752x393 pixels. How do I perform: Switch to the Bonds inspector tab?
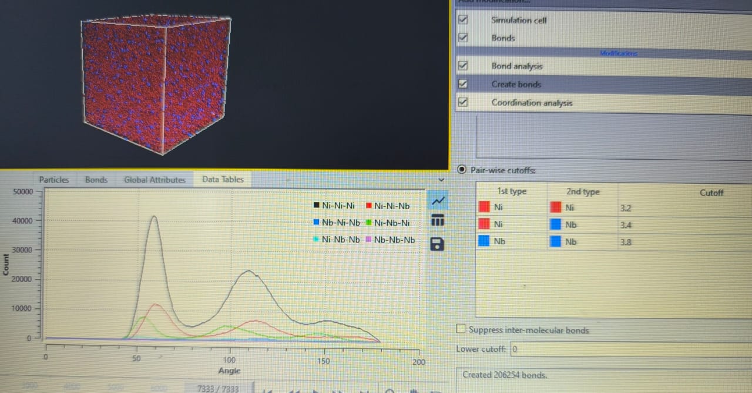click(x=96, y=180)
